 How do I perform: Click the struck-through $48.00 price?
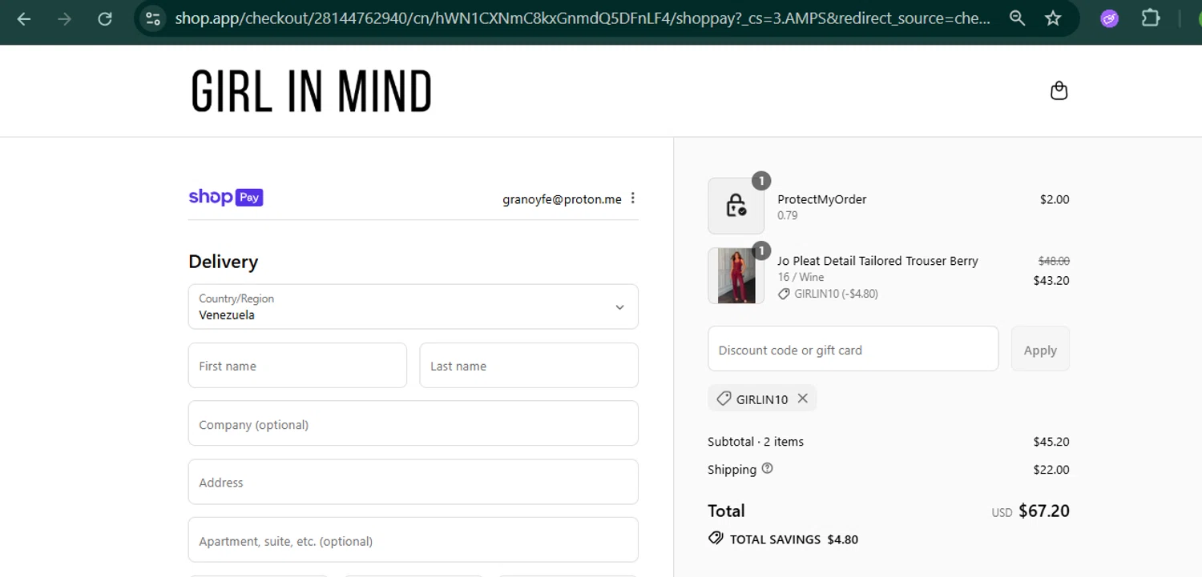[x=1054, y=261]
